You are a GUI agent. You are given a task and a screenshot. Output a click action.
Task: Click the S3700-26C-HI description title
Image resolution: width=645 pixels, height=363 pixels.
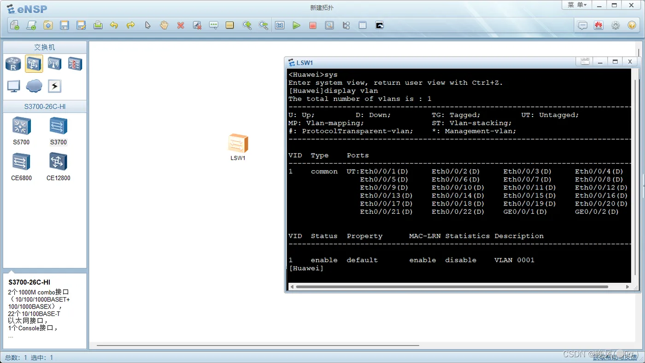29,282
